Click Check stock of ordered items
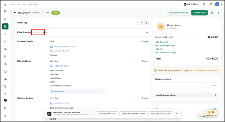Viewport: 225px width, 122px height. pyautogui.click(x=133, y=114)
